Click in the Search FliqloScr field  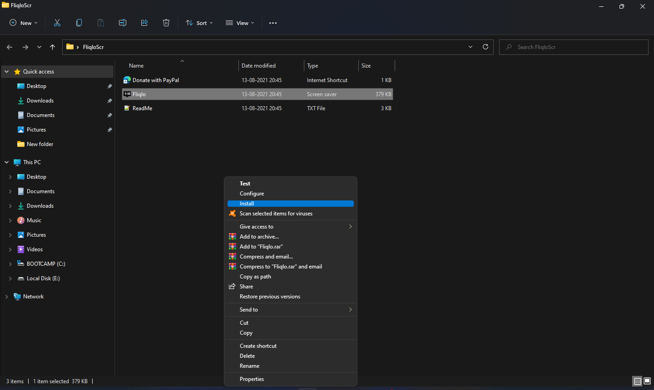pyautogui.click(x=574, y=47)
